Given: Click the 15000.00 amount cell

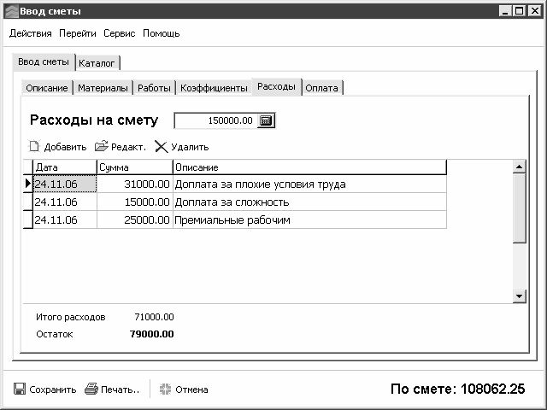Looking at the screenshot, I should coord(135,202).
